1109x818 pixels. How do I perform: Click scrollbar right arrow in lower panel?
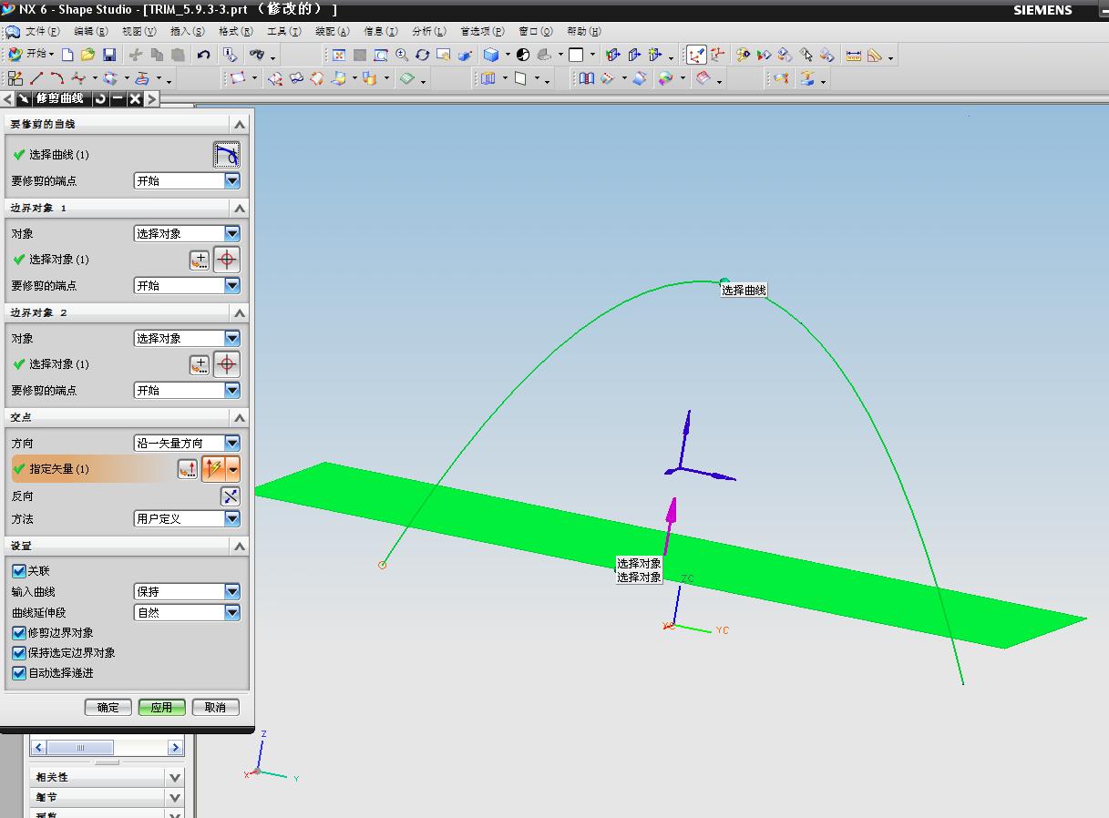(175, 748)
